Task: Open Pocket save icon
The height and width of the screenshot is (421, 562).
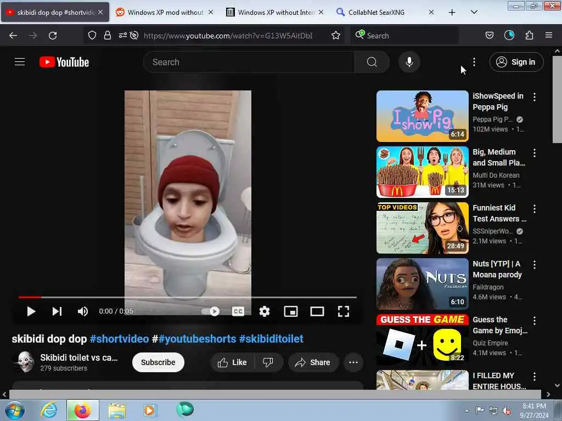Action: 490,35
